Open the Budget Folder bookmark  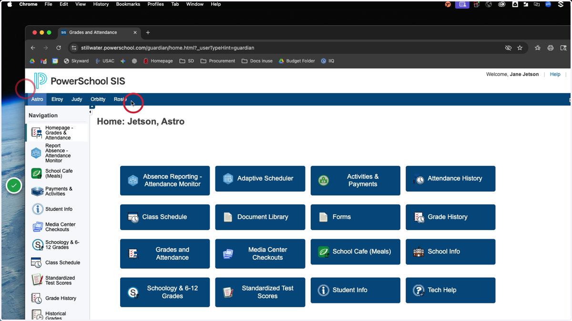[297, 61]
